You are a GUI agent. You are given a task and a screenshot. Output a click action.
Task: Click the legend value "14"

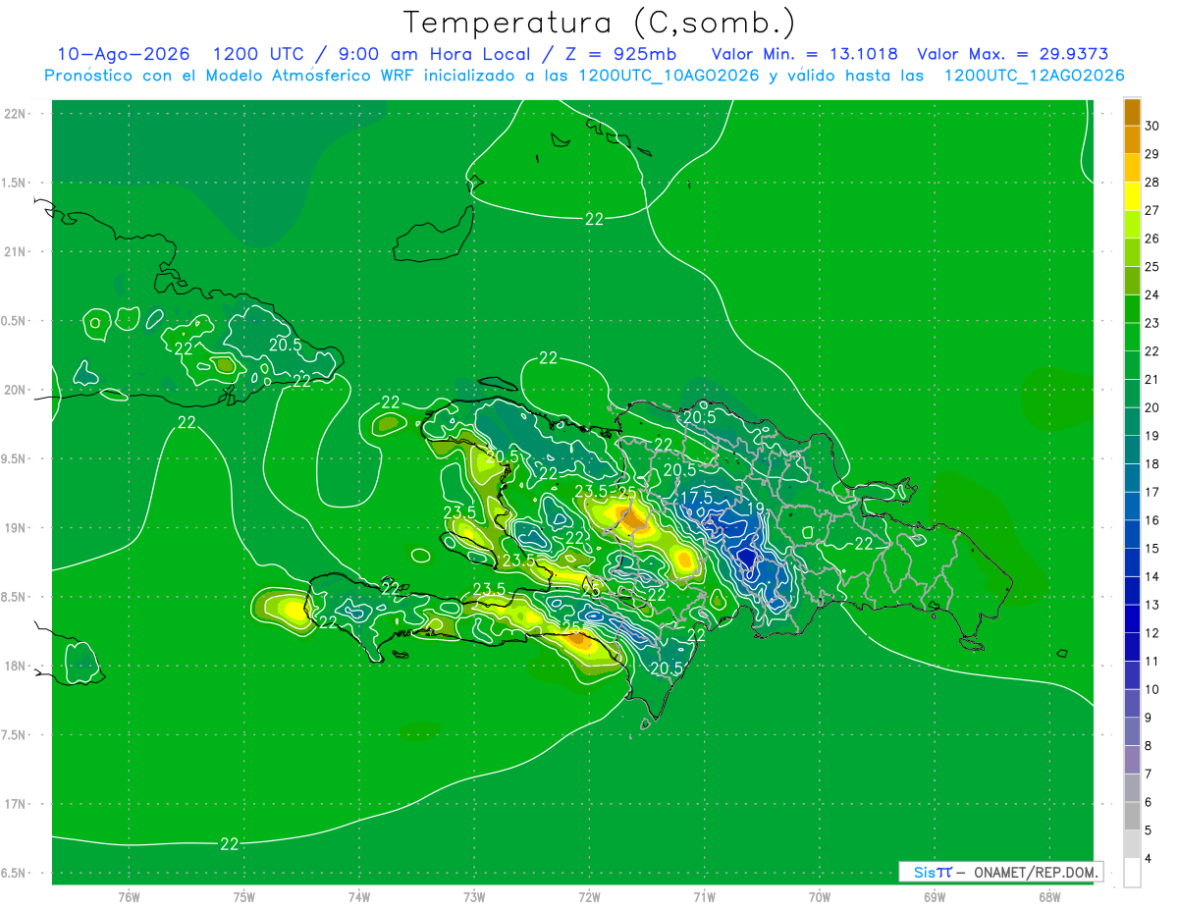coord(1152,576)
